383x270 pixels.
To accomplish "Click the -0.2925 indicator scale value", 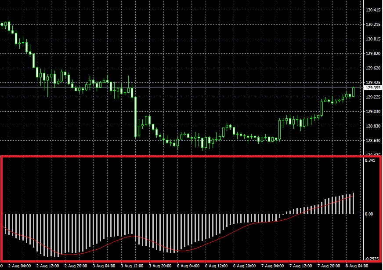I will [372, 259].
